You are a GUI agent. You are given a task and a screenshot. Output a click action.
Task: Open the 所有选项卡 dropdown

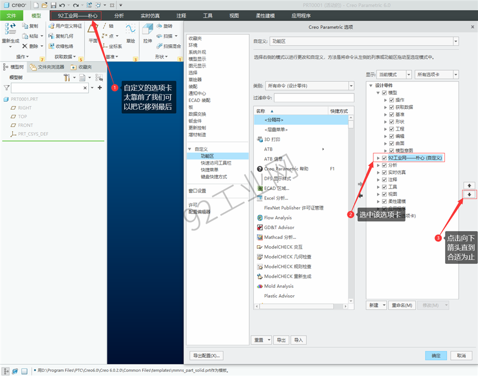[x=456, y=74]
